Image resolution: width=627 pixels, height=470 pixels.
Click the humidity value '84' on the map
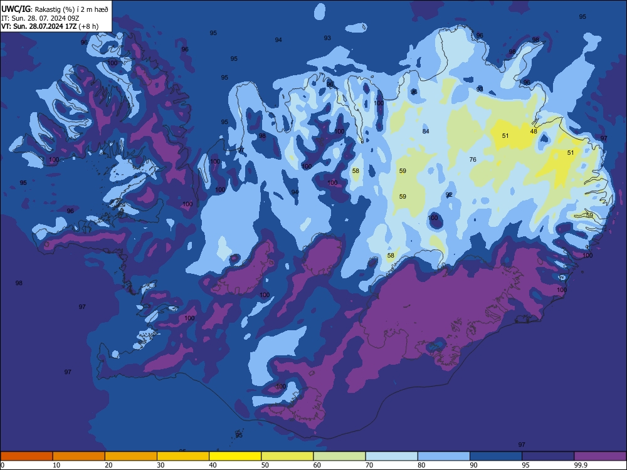pos(426,131)
